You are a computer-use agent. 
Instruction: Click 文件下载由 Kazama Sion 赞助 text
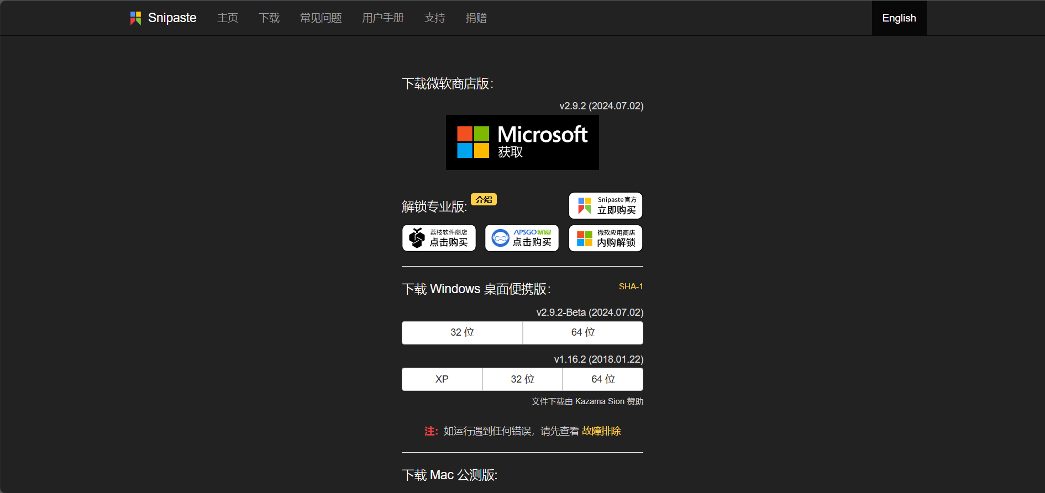[587, 401]
